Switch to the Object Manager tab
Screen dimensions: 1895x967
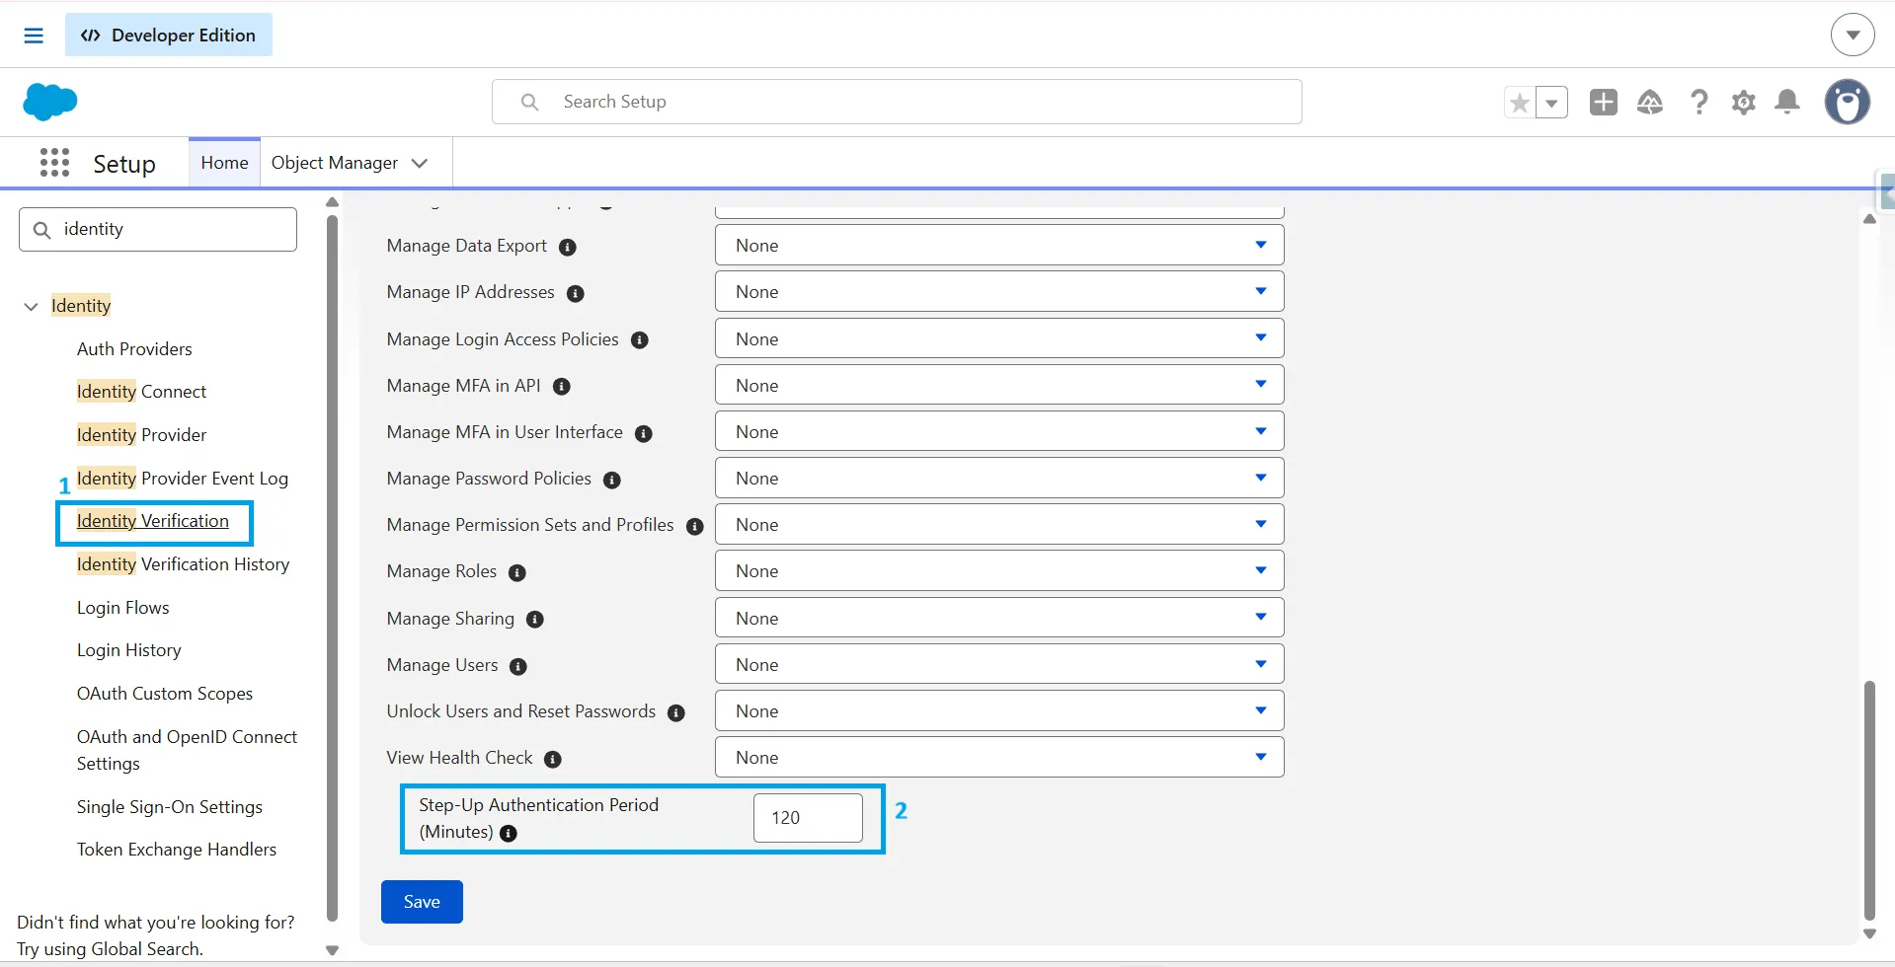coord(335,163)
